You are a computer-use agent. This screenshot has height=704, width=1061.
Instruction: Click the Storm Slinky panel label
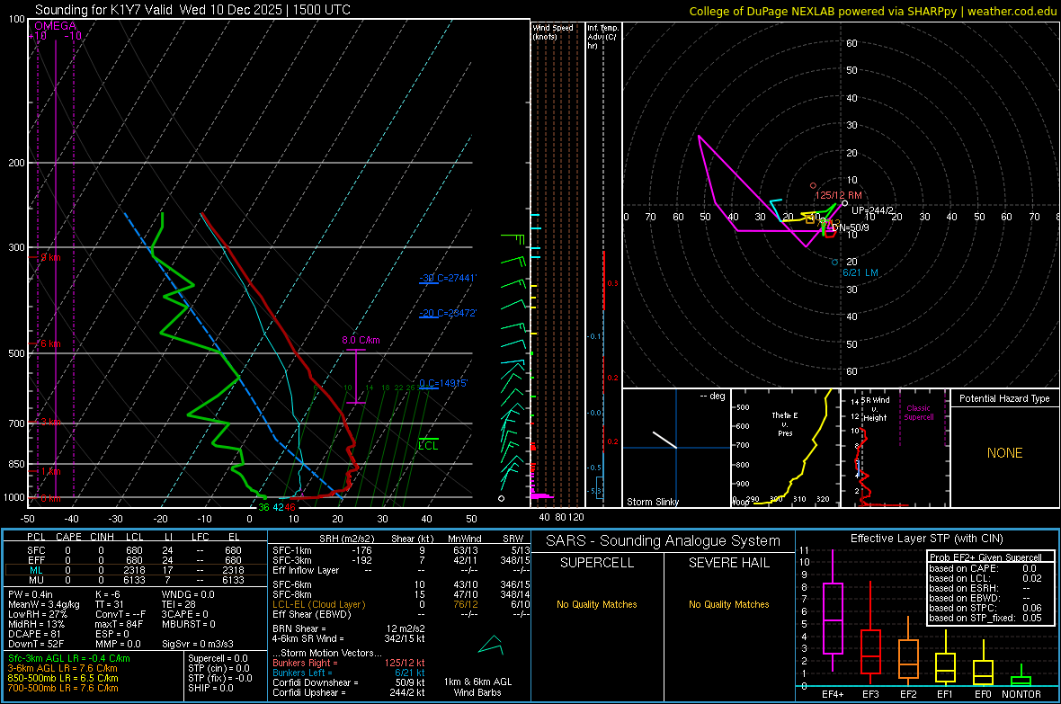(652, 502)
